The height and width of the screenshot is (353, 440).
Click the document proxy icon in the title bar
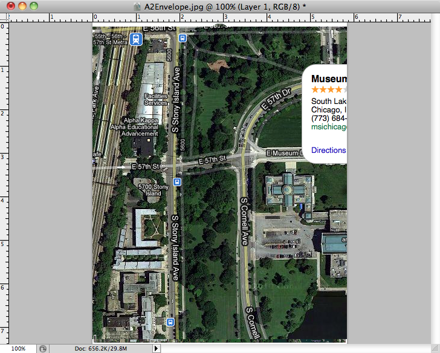click(x=137, y=7)
